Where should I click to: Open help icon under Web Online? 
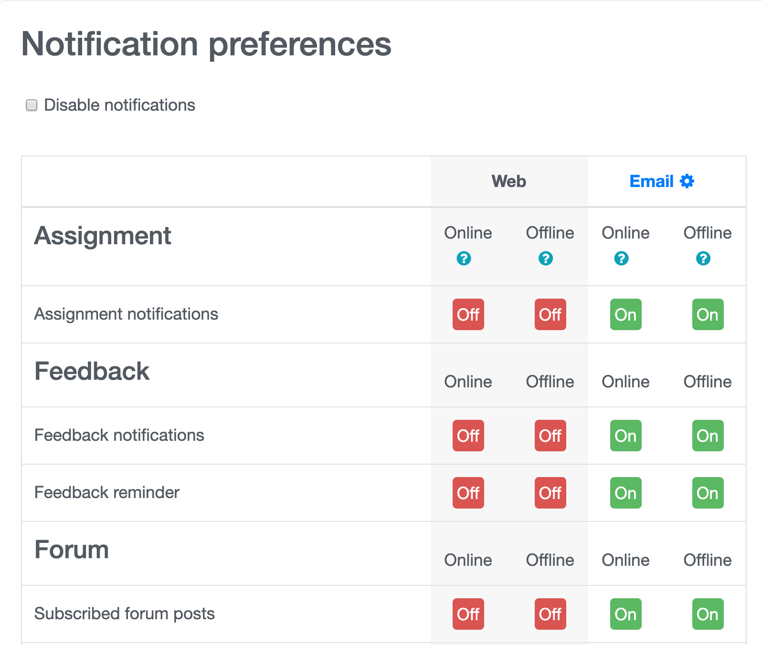[464, 259]
